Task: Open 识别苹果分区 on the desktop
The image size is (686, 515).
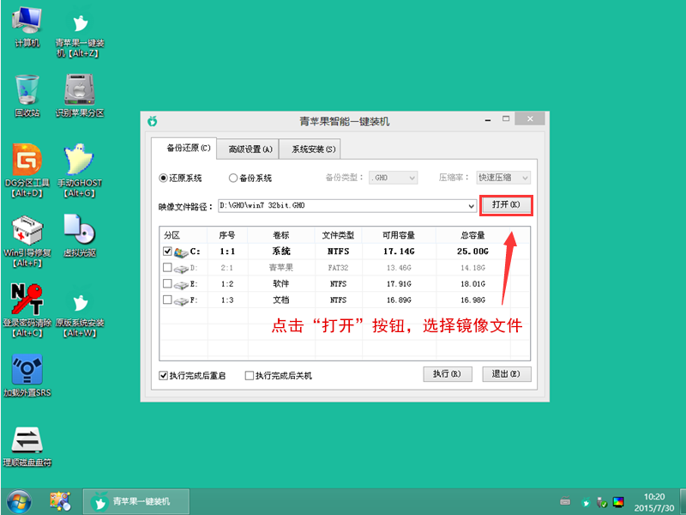Action: coord(78,90)
